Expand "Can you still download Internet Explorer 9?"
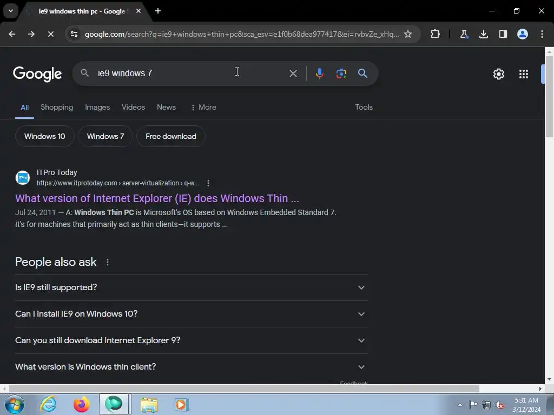Screen dimensions: 554x415 click(x=191, y=340)
